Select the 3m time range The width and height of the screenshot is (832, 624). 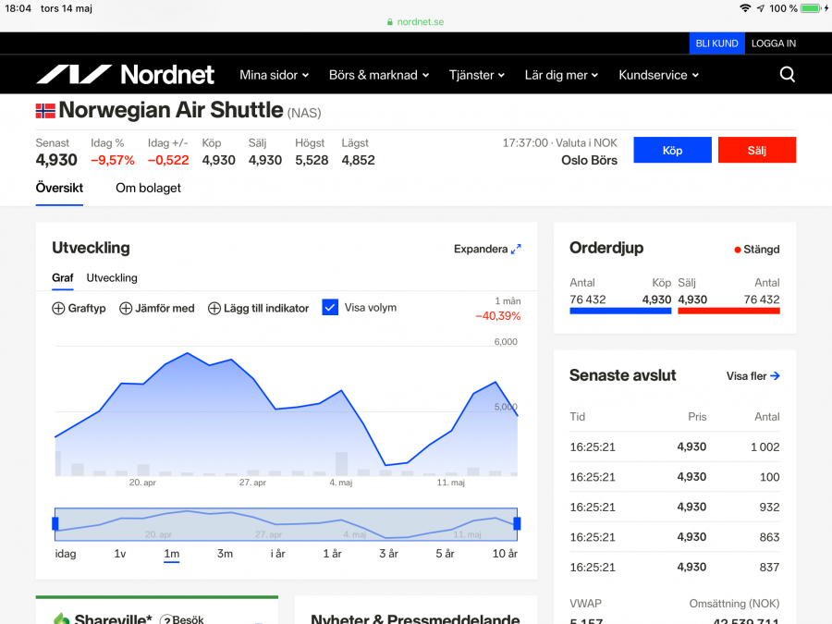(x=225, y=554)
